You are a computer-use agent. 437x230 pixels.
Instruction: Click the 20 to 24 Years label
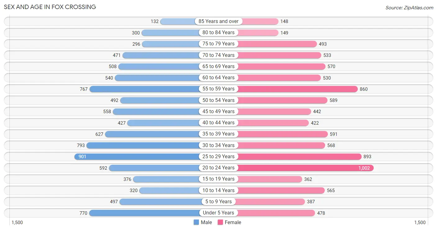tap(218, 168)
